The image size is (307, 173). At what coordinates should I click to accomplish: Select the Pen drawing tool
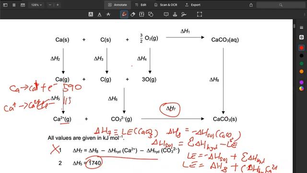pos(124,14)
